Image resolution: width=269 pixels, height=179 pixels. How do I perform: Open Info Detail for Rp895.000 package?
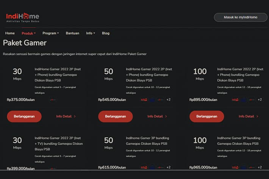pos(249,117)
